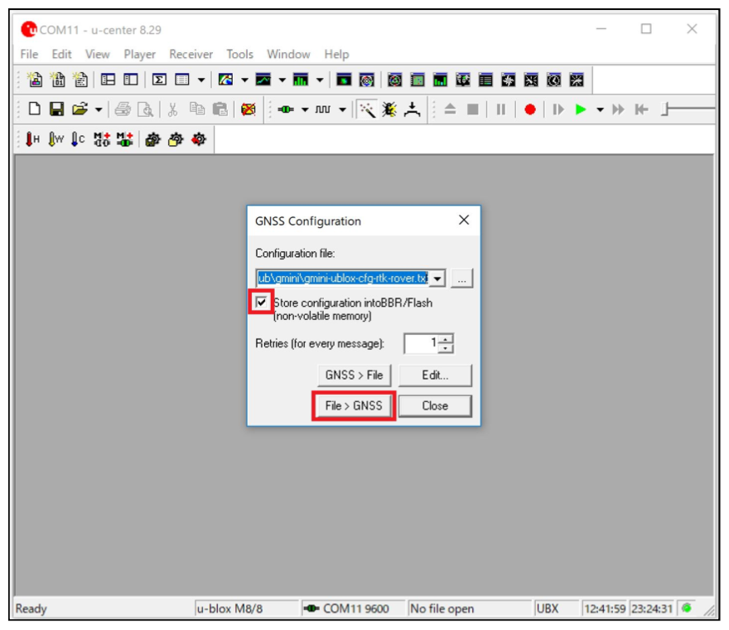Click the Save floppy disk icon
729x630 pixels.
[x=56, y=109]
